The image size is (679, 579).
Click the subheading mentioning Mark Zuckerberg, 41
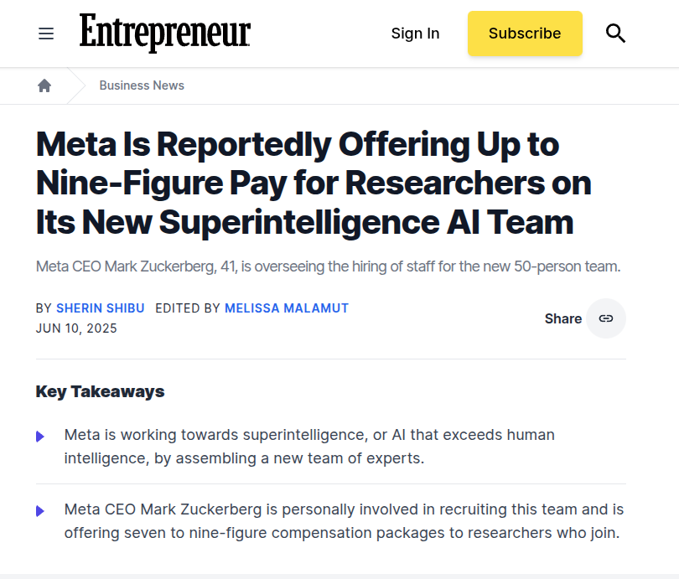[x=329, y=266]
